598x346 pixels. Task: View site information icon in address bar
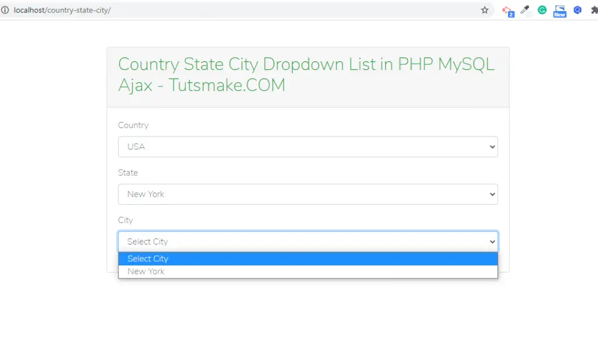pyautogui.click(x=5, y=11)
